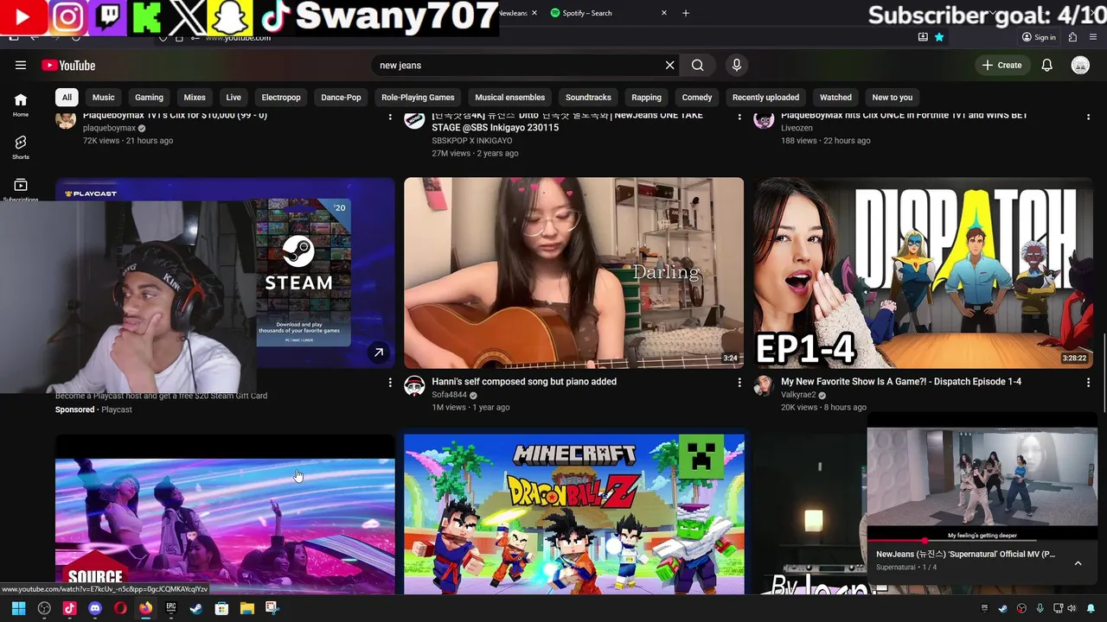Screen dimensions: 1107x622
Task: Select the Recently uploaded chip
Action: click(765, 97)
